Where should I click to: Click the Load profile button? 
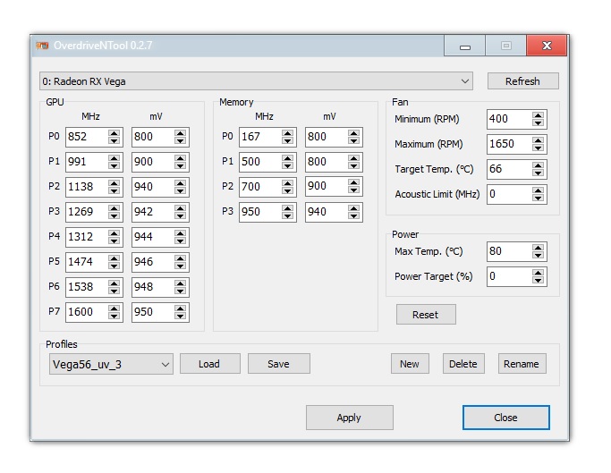(x=210, y=364)
